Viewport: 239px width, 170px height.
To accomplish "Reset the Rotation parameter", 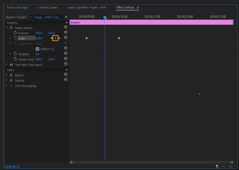I will pyautogui.click(x=66, y=54).
